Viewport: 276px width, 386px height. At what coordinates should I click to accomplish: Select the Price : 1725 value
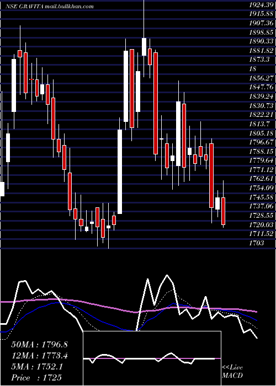click(36, 378)
